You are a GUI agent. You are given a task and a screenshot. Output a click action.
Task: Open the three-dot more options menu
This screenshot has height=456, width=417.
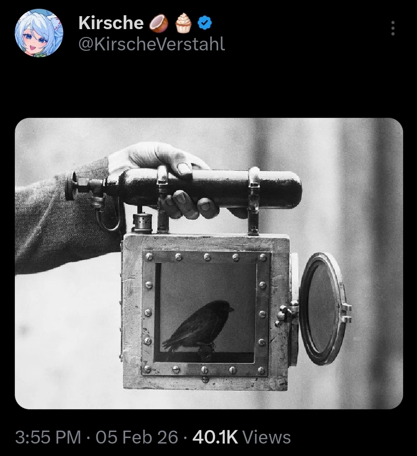(x=393, y=28)
